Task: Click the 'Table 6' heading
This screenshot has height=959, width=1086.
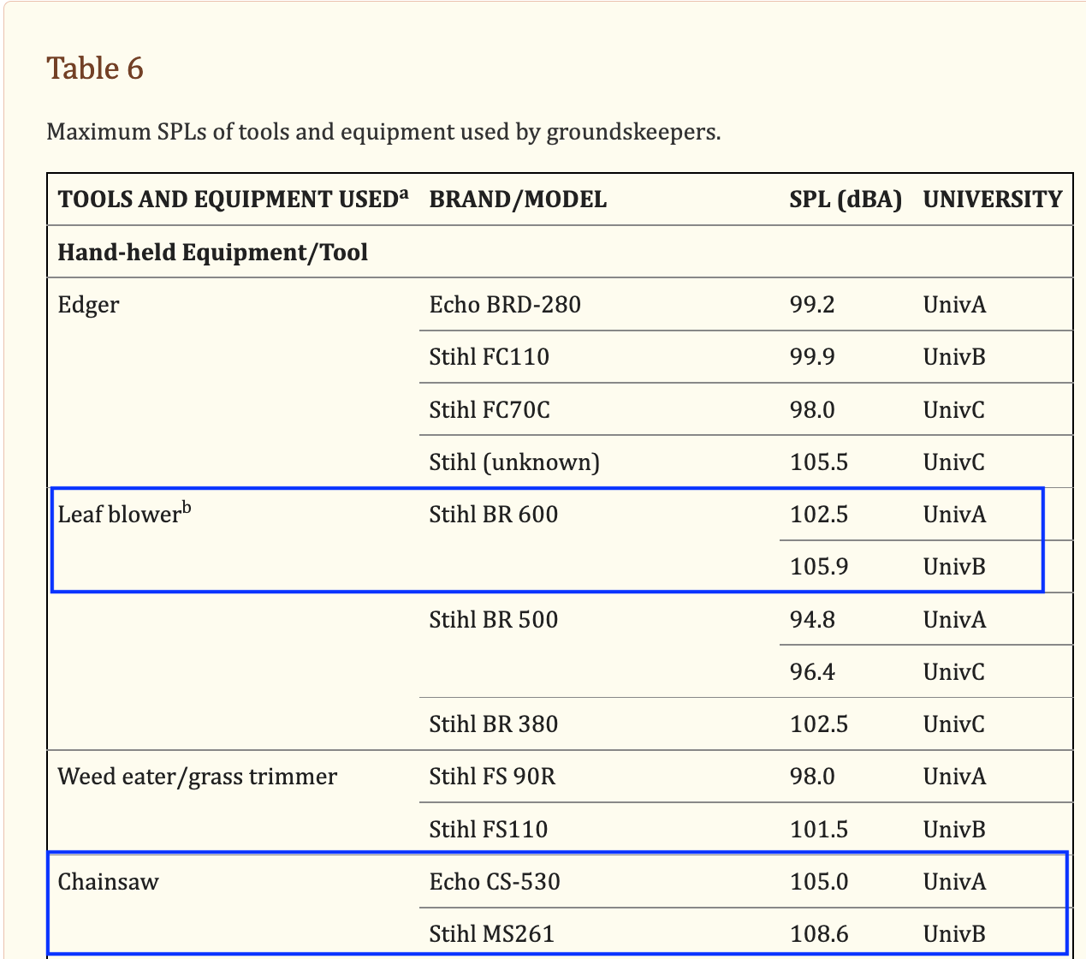Action: tap(95, 68)
